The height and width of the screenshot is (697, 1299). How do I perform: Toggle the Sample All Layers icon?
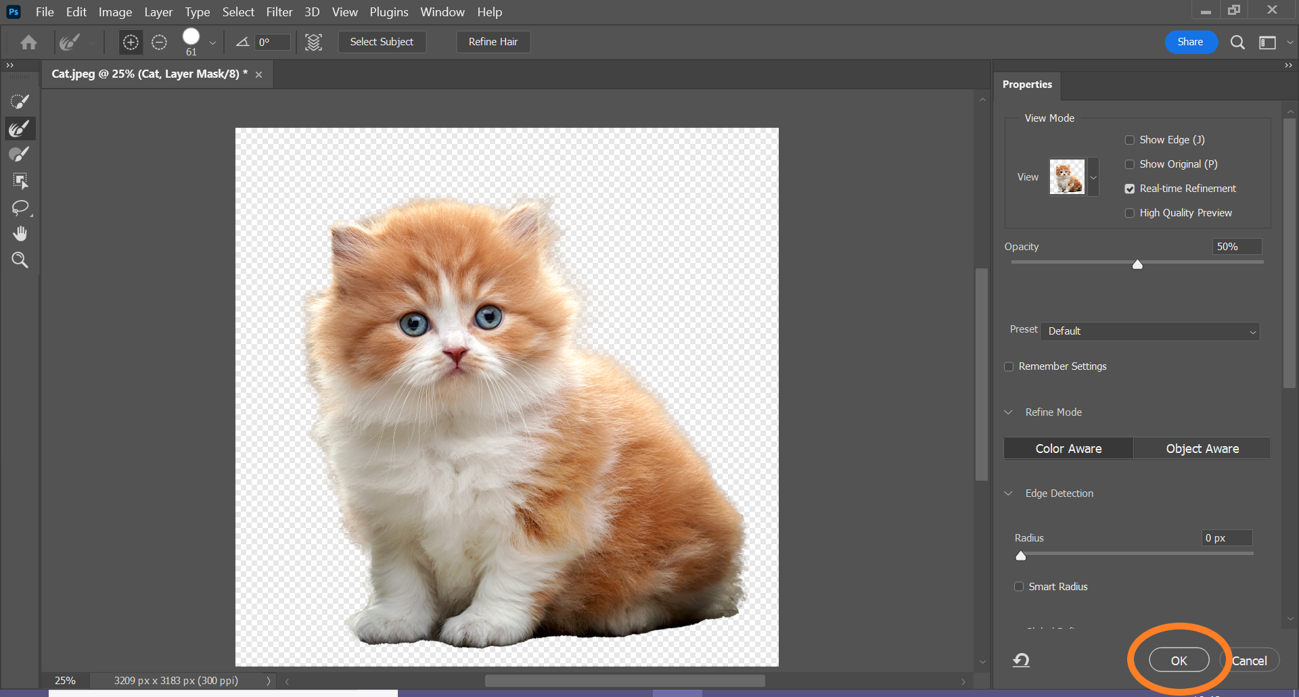coord(313,42)
